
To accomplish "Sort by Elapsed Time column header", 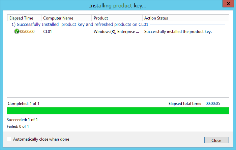I will [x=24, y=18].
